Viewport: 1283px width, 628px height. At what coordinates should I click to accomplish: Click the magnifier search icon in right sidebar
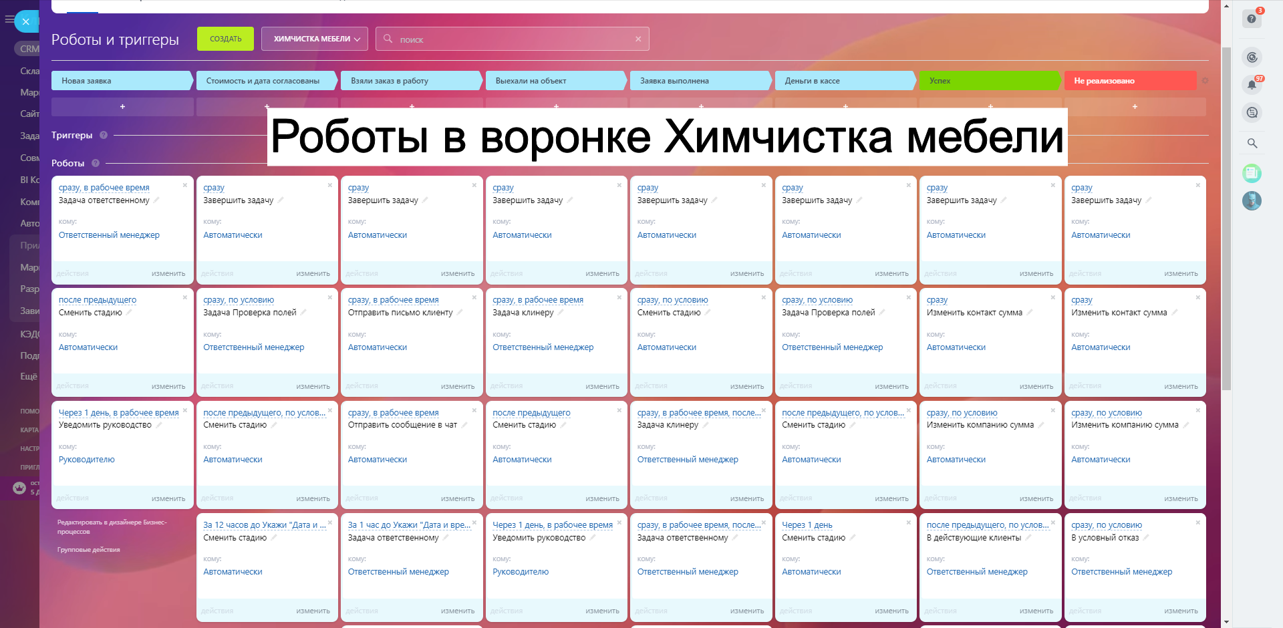click(x=1252, y=143)
